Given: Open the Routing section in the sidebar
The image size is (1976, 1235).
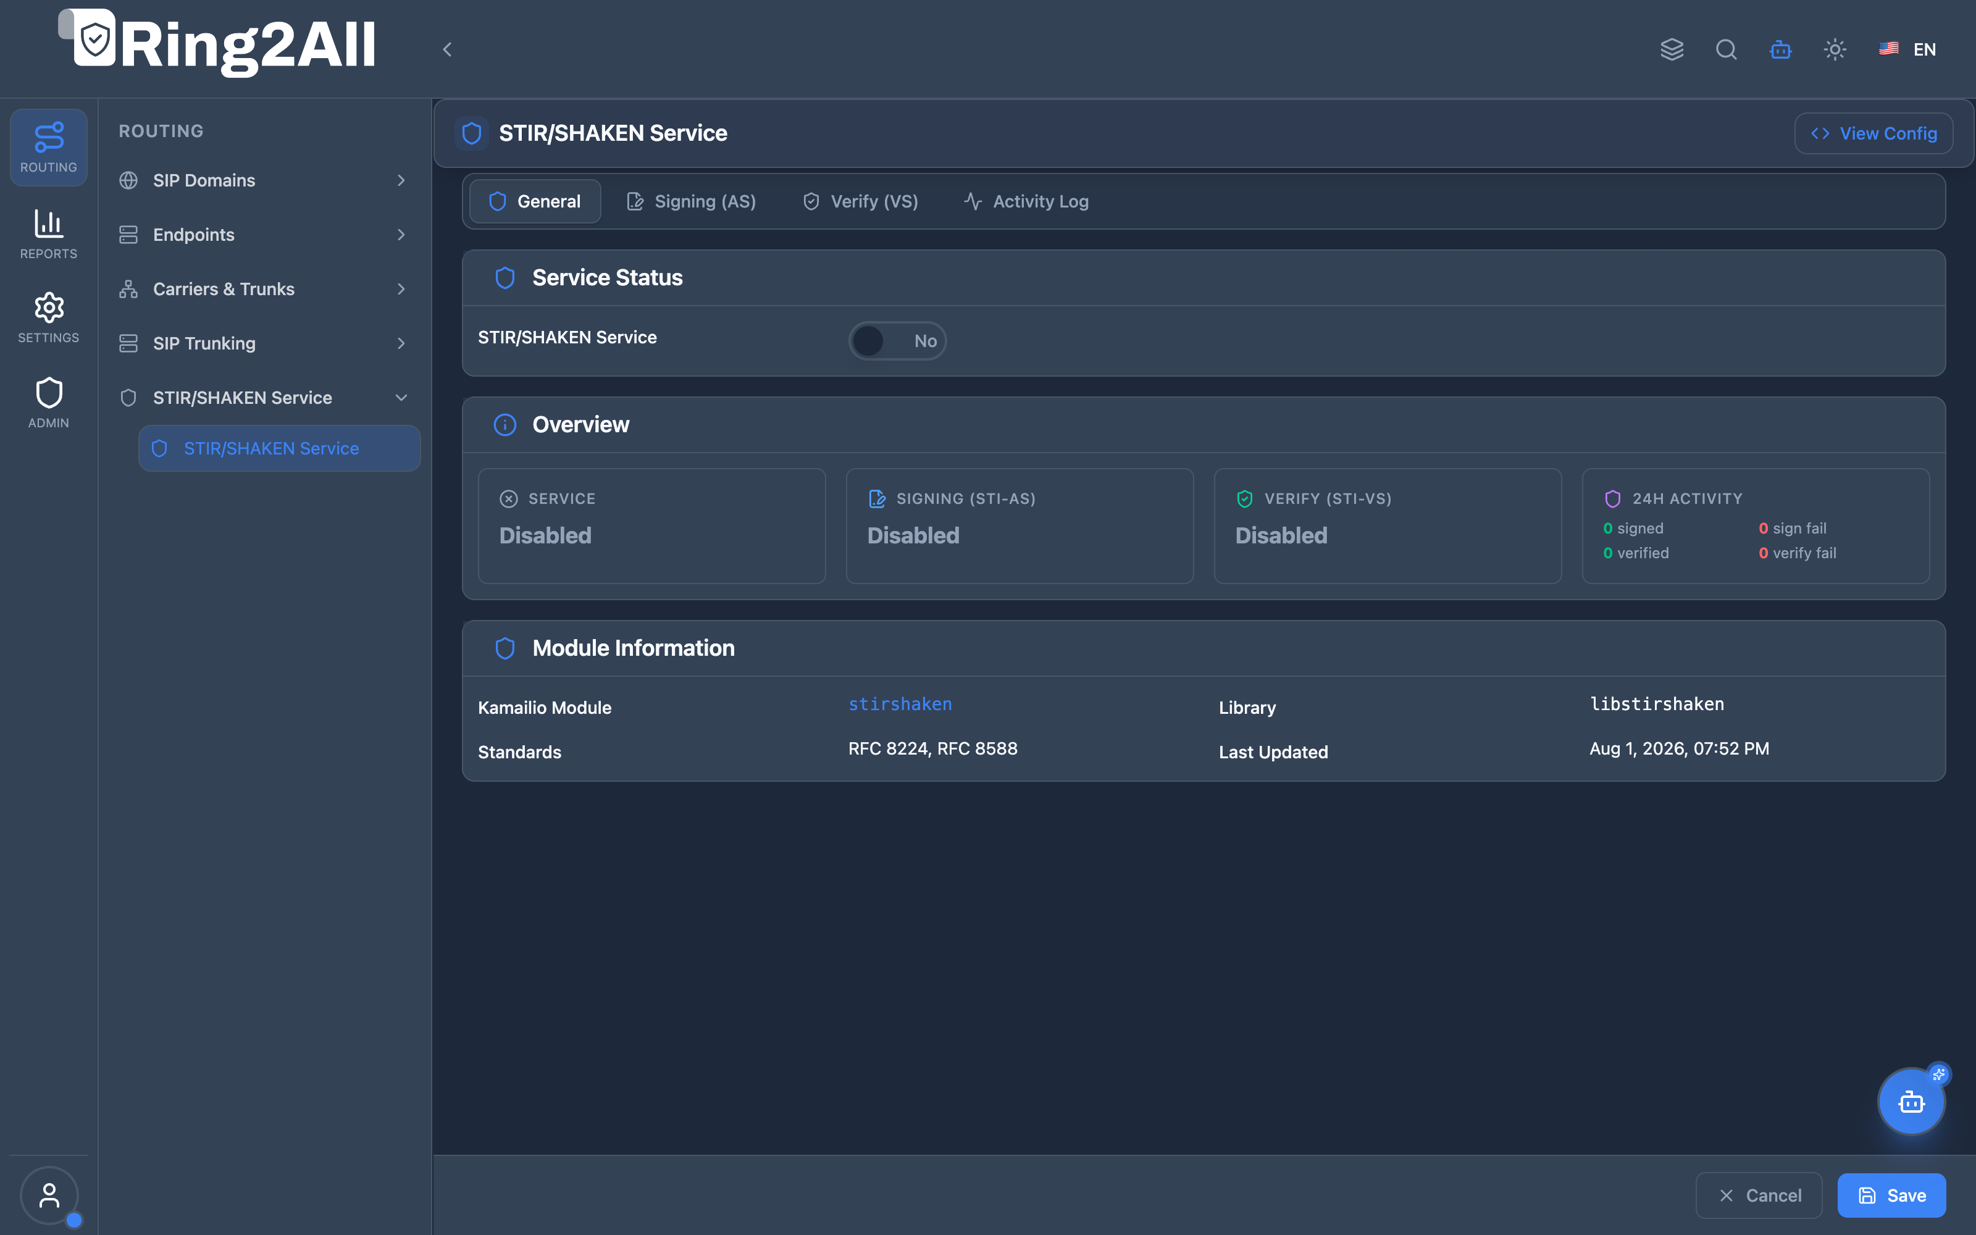Looking at the screenshot, I should [x=48, y=148].
